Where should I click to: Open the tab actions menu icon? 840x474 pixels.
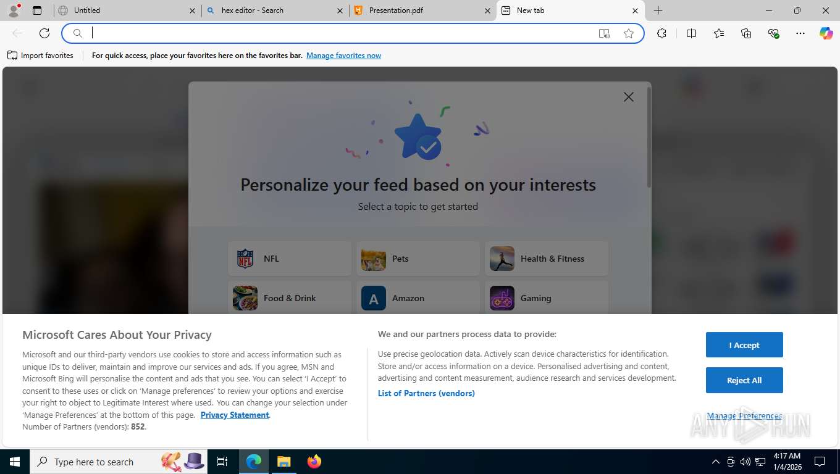click(37, 10)
